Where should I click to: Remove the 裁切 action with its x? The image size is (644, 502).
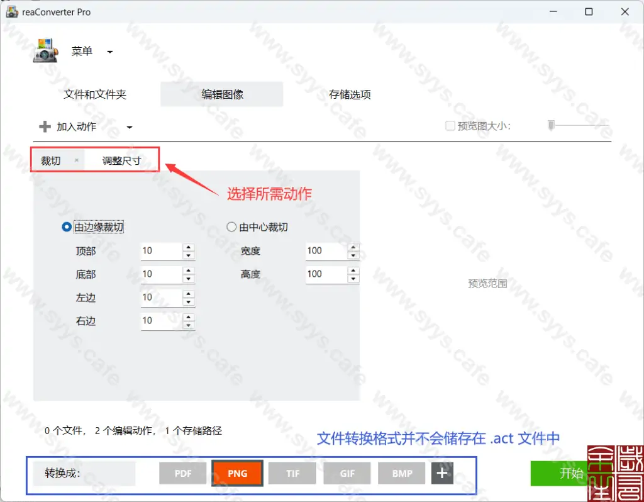pyautogui.click(x=75, y=160)
